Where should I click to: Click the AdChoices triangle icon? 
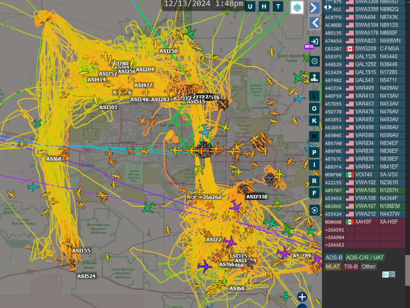(391, 274)
